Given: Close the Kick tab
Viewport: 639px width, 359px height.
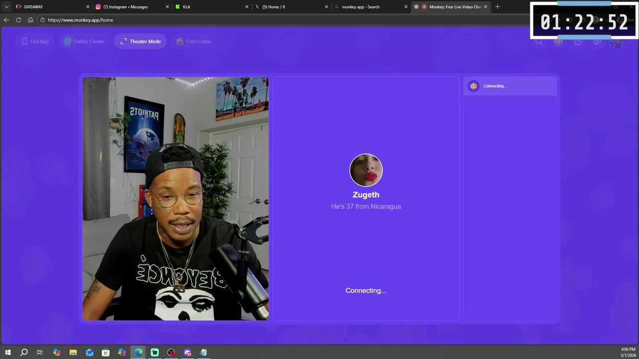Looking at the screenshot, I should pos(247,7).
